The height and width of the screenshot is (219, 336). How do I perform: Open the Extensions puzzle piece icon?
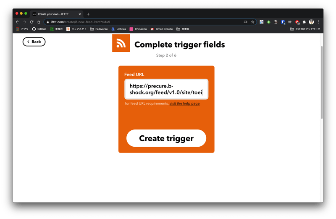coord(304,22)
